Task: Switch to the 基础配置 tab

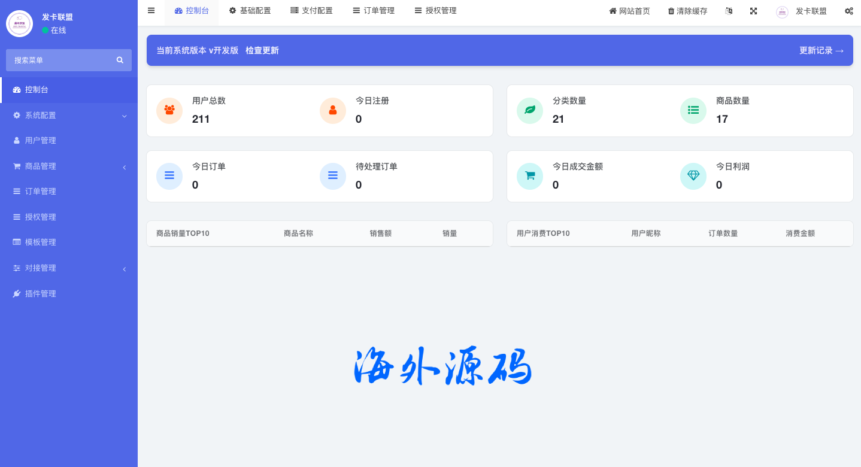Action: (x=250, y=11)
